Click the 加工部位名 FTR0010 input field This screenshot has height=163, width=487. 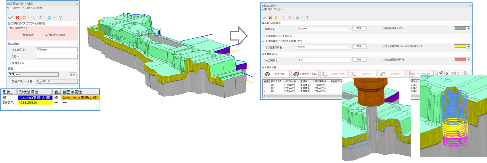coord(56,50)
